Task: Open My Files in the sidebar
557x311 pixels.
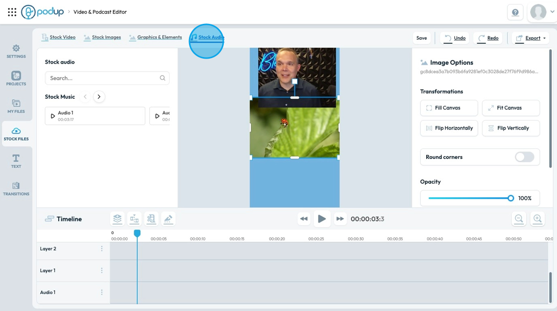Action: coord(16,106)
